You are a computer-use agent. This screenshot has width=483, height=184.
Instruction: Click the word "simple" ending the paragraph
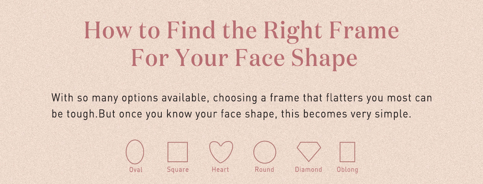[x=394, y=114]
